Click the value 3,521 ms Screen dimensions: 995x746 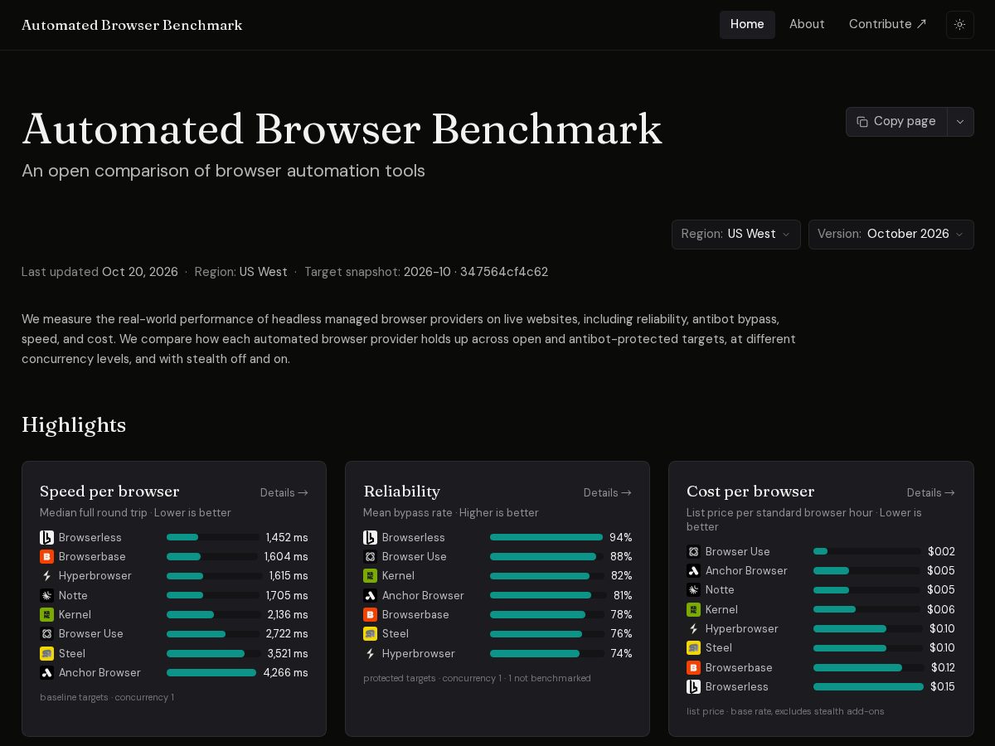coord(288,653)
